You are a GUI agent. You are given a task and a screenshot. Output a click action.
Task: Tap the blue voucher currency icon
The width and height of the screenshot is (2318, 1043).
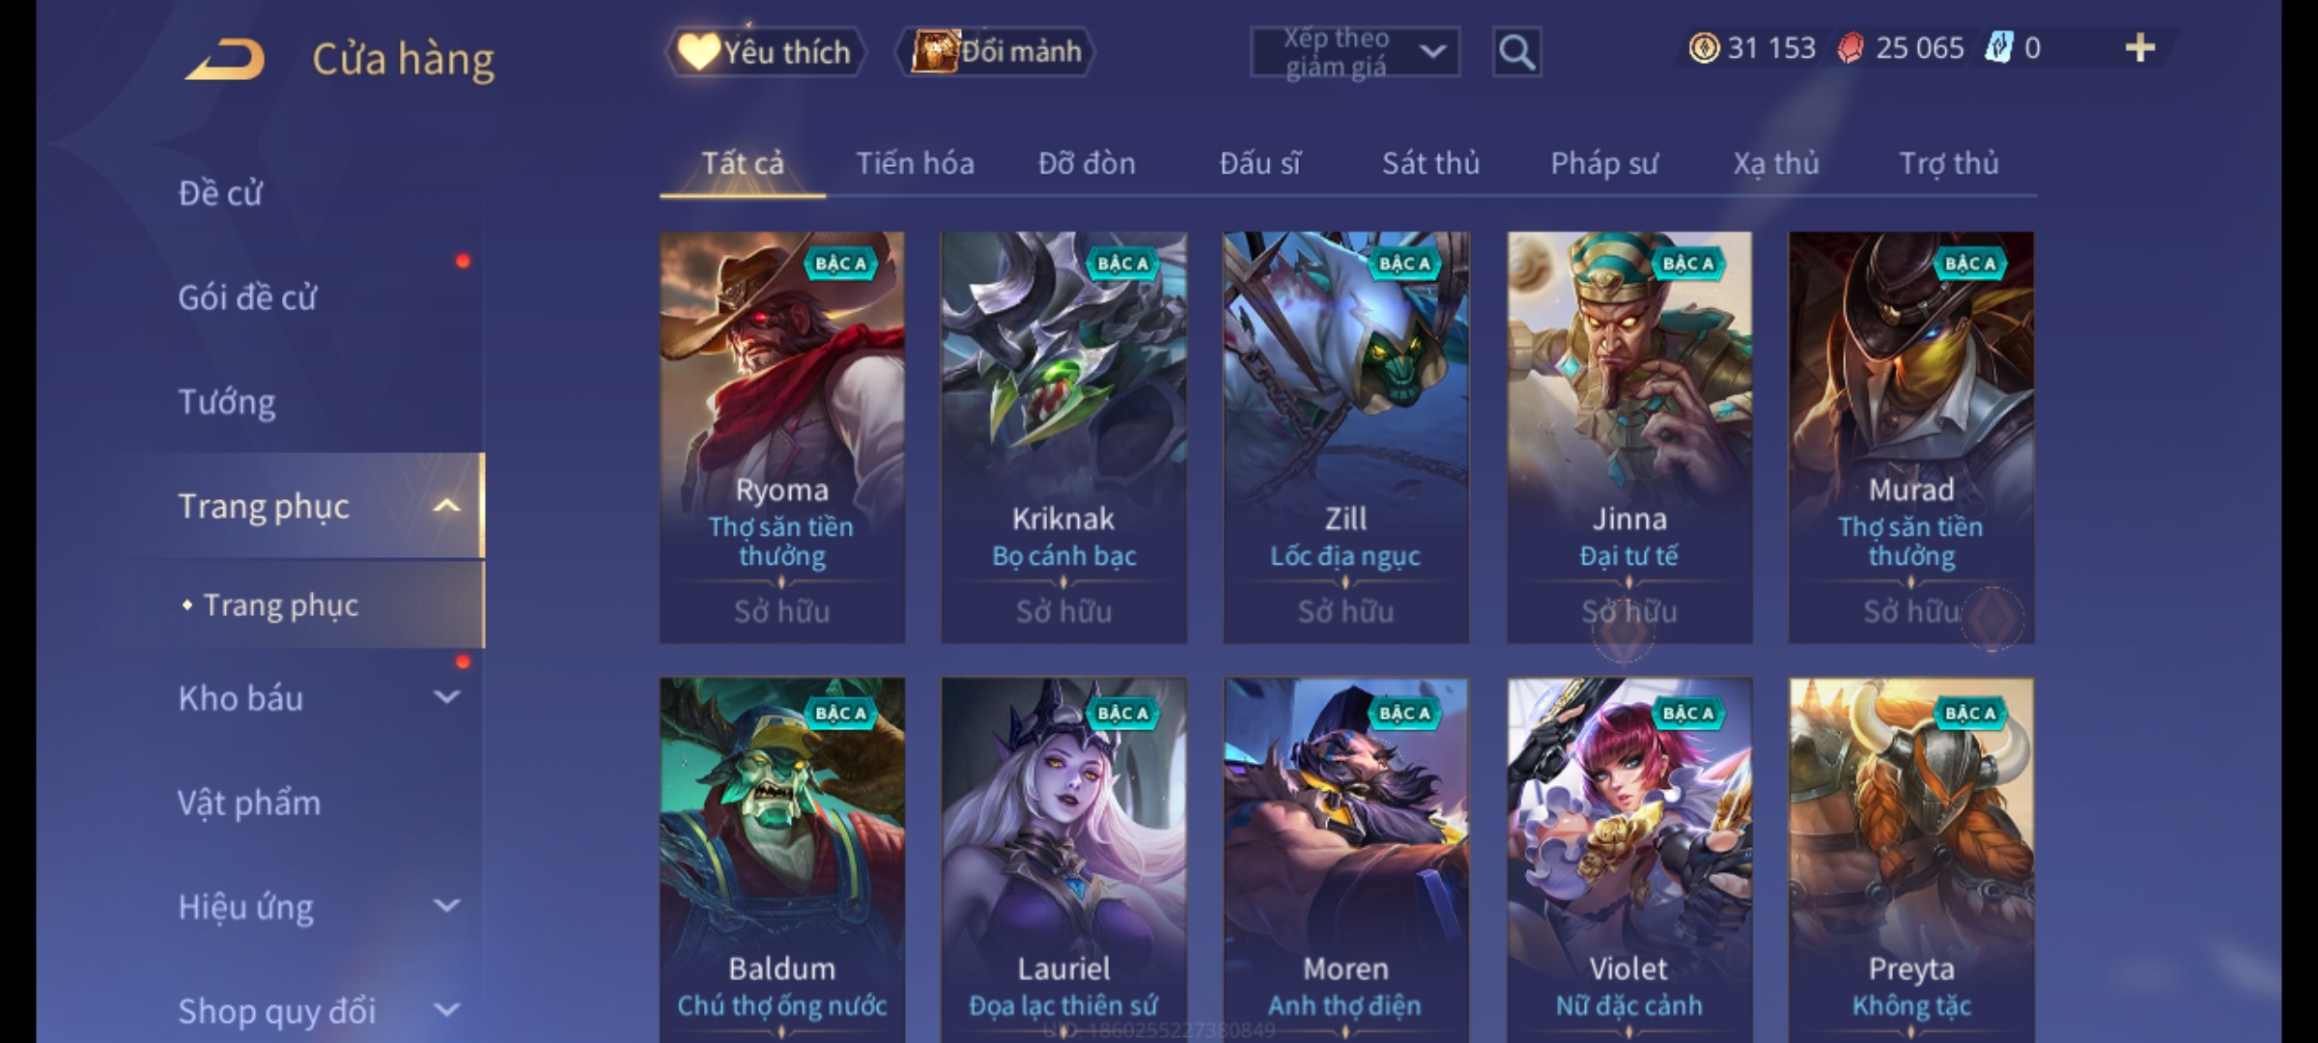pyautogui.click(x=1998, y=48)
